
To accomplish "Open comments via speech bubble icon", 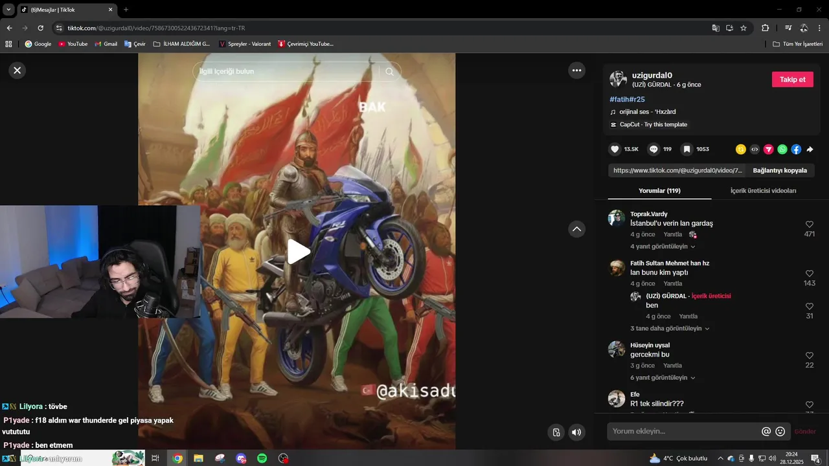I will click(653, 150).
